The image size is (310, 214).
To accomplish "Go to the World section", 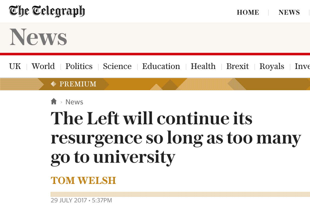I will (43, 66).
